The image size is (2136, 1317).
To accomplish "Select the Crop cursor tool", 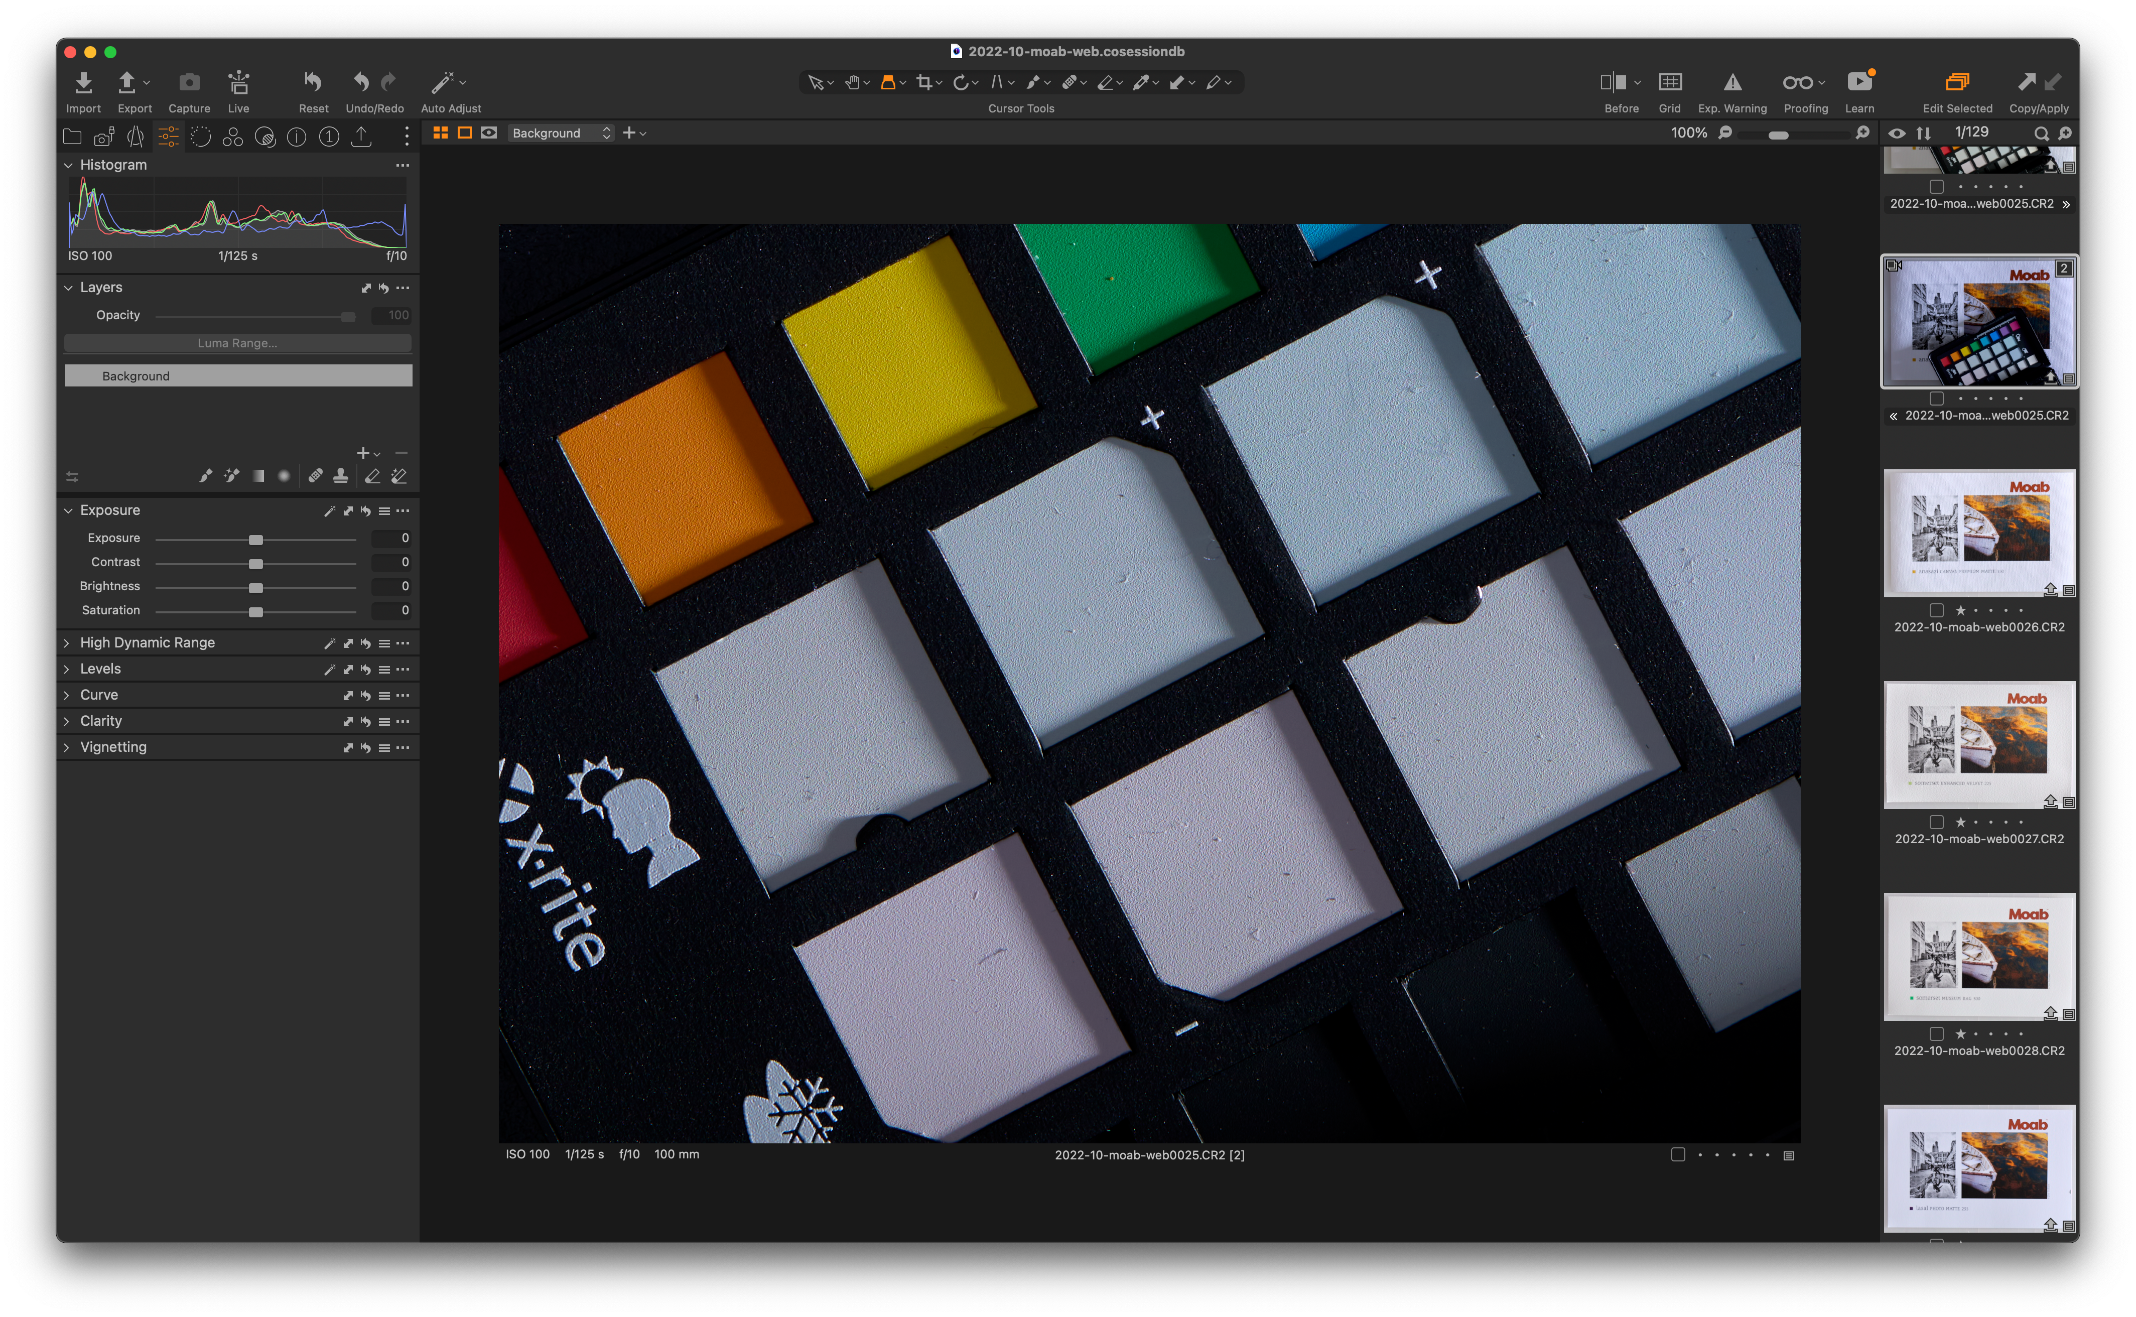I will pos(925,82).
